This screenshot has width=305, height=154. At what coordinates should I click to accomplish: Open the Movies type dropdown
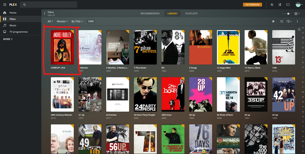tap(62, 21)
